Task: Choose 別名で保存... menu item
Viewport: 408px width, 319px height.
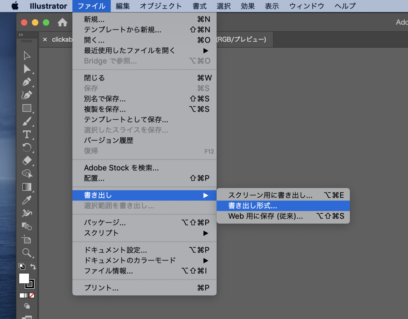Action: pyautogui.click(x=144, y=99)
